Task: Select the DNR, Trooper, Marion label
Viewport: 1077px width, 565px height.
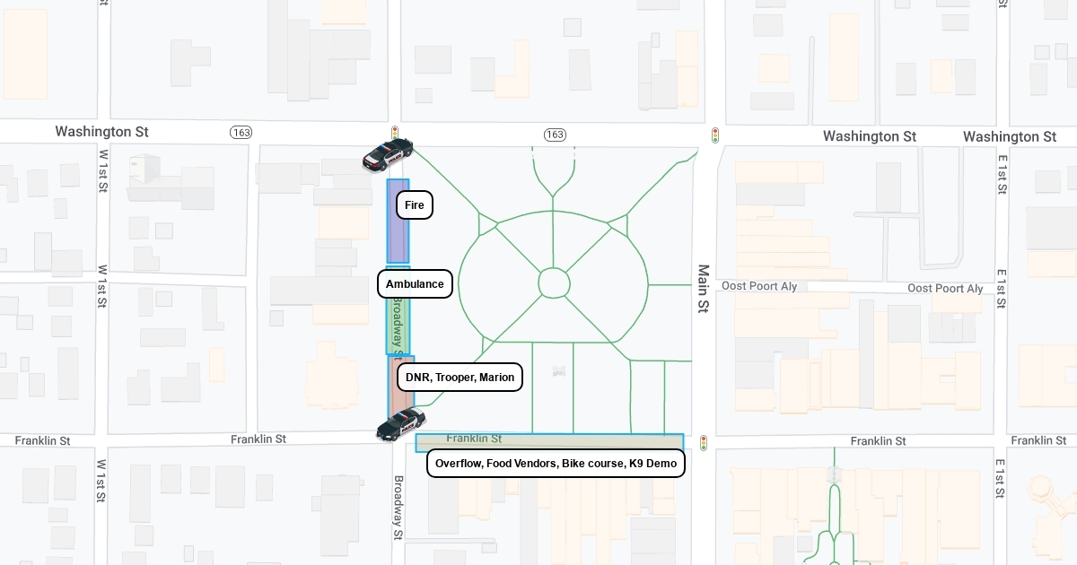Action: 460,378
